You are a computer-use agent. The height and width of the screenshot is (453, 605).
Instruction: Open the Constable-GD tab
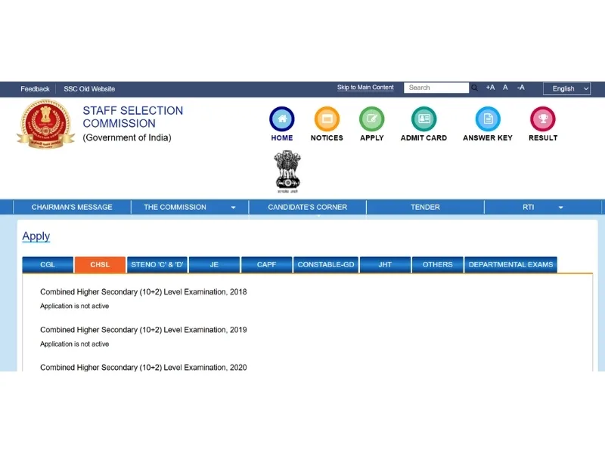326,265
